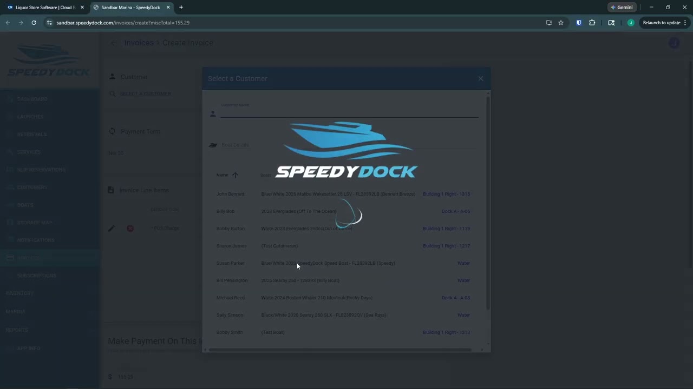Bookmark this page with the star icon
The image size is (693, 389).
click(x=561, y=23)
